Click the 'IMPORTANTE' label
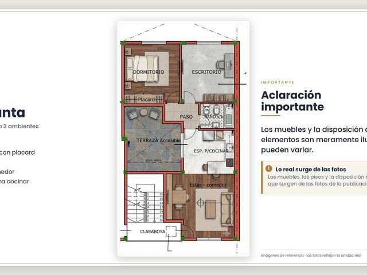Screen dimensions: 367x275 pos(278,82)
